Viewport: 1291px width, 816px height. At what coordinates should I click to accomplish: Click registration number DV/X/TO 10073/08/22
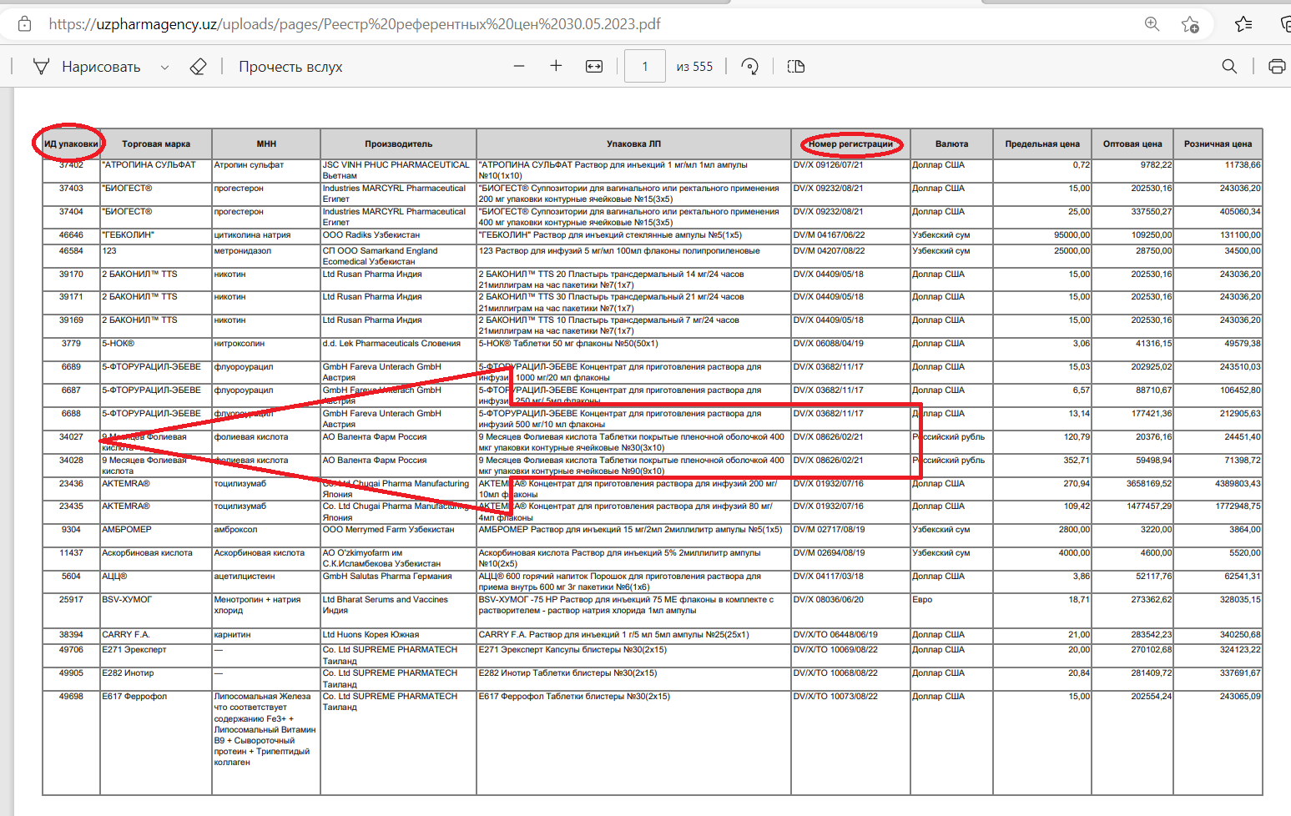(x=835, y=697)
